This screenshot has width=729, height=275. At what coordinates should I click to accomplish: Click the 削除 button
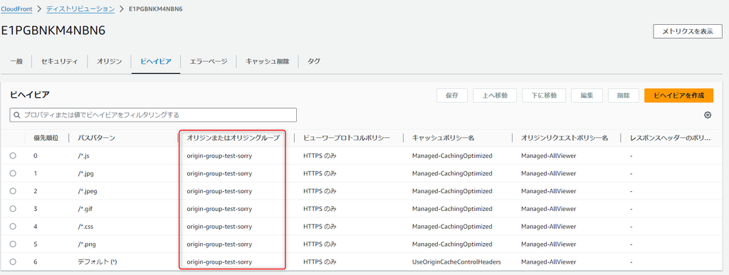click(x=623, y=95)
